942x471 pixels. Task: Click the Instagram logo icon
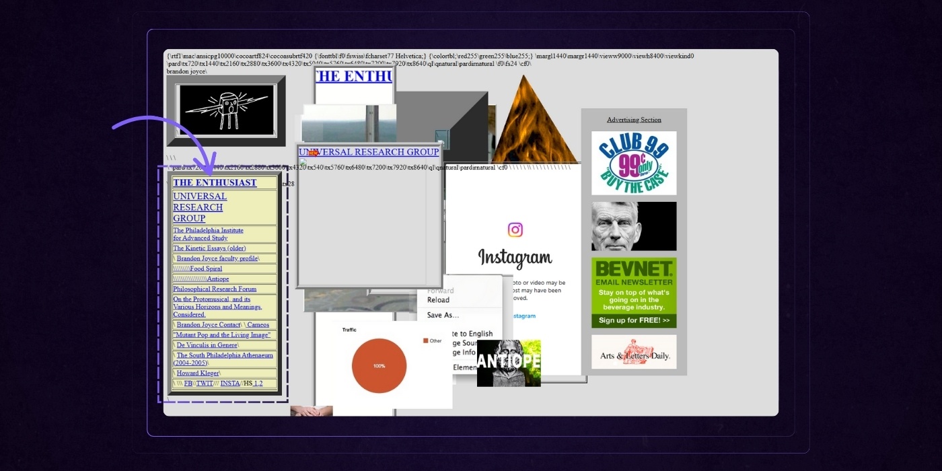point(515,230)
